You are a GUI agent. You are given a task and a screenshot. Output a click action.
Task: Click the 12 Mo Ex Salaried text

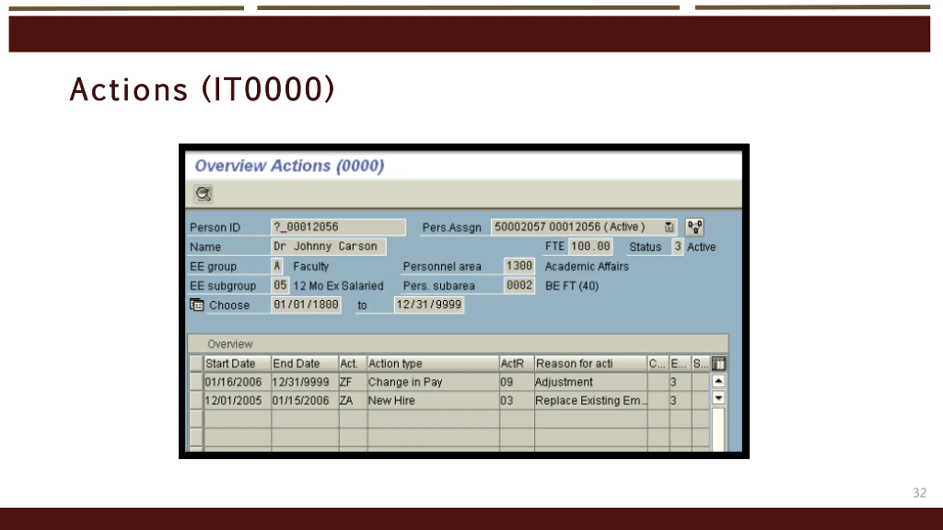[x=338, y=286]
